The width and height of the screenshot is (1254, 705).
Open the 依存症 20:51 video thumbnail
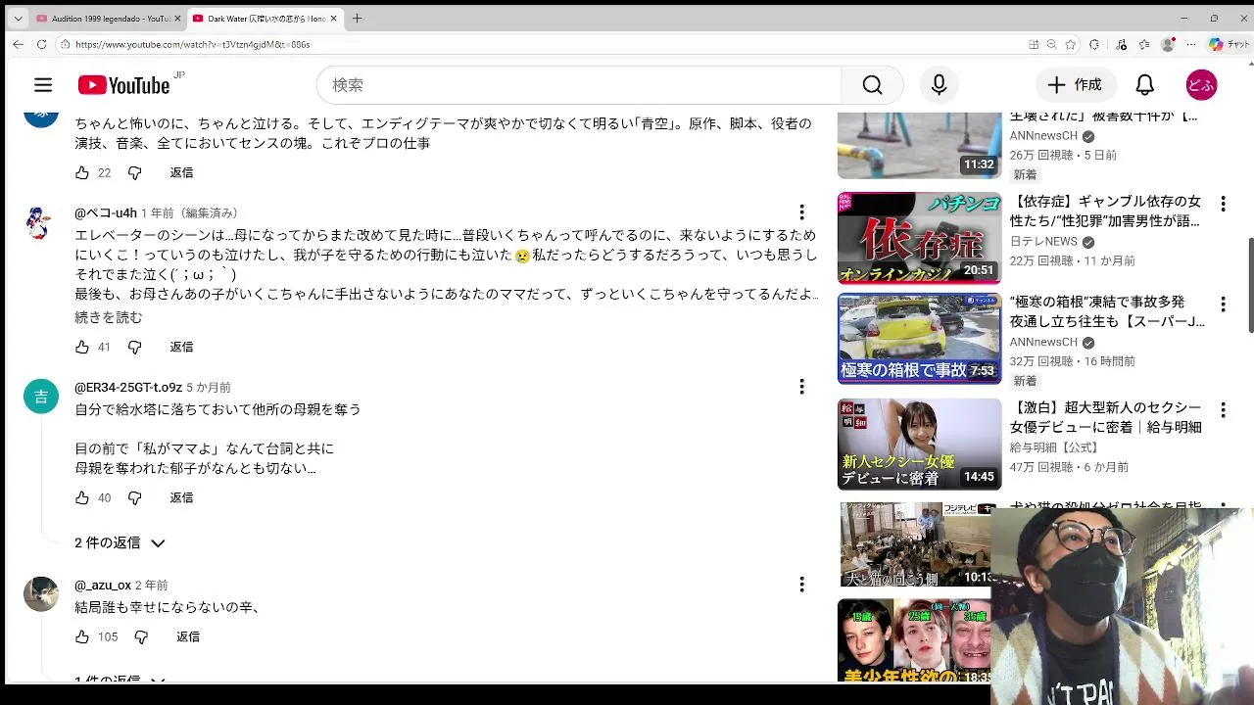coord(919,238)
